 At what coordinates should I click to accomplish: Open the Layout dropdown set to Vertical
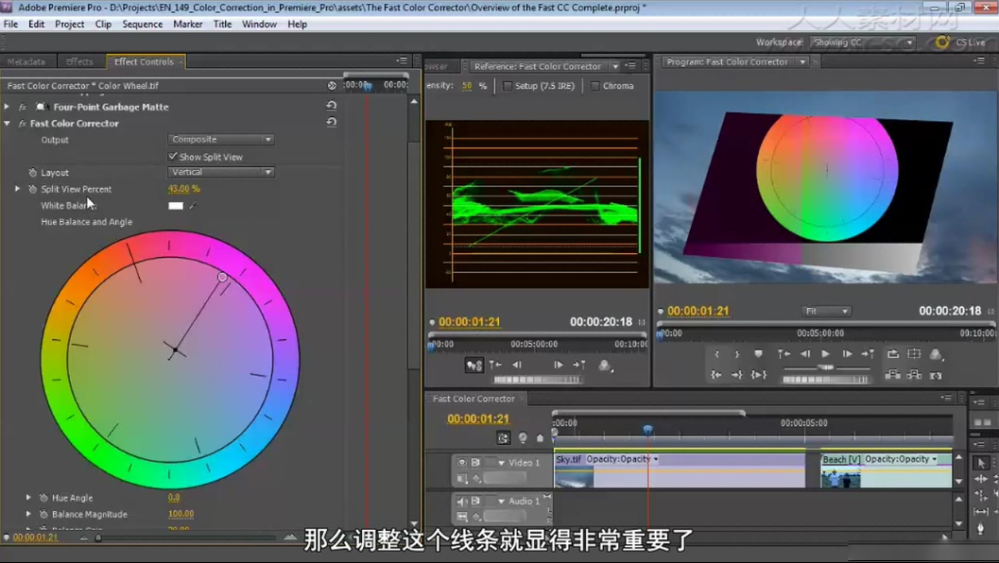pyautogui.click(x=221, y=172)
